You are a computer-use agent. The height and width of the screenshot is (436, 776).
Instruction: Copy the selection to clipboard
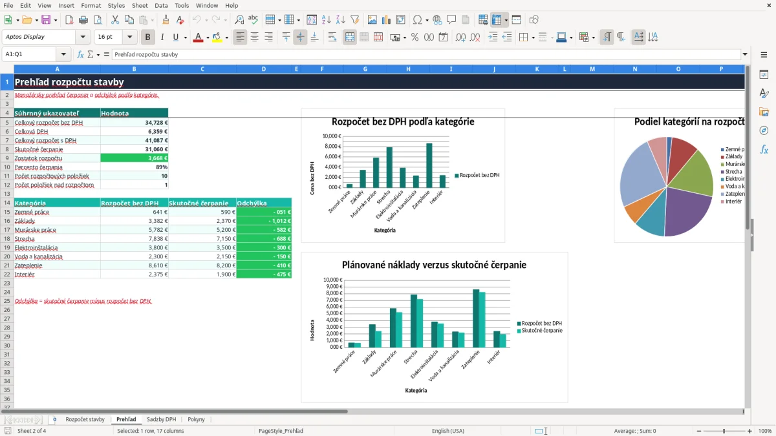(x=129, y=20)
